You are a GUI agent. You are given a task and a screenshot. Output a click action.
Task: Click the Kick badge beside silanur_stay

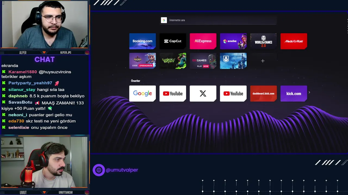pos(4,90)
